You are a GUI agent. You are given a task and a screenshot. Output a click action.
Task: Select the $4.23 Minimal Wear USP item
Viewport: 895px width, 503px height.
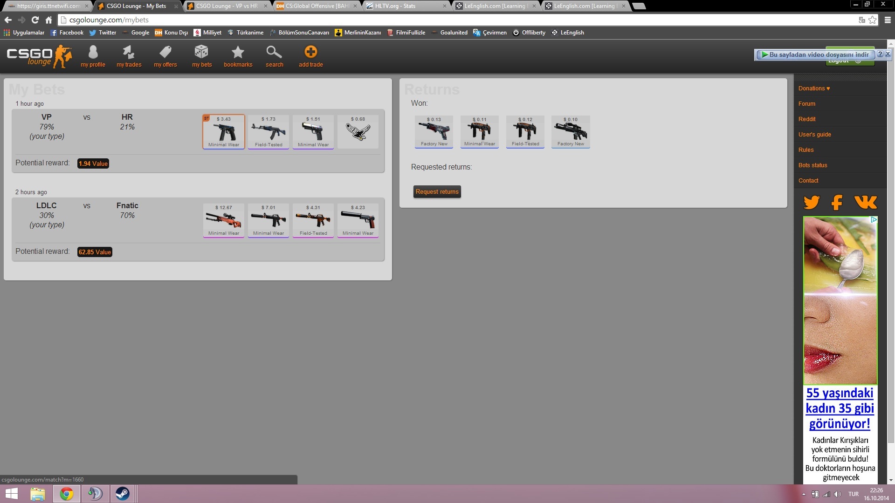click(x=358, y=220)
